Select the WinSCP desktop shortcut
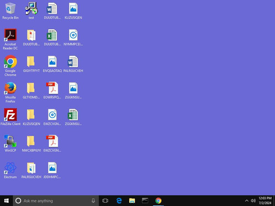Image resolution: width=275 pixels, height=206 pixels. click(x=10, y=144)
